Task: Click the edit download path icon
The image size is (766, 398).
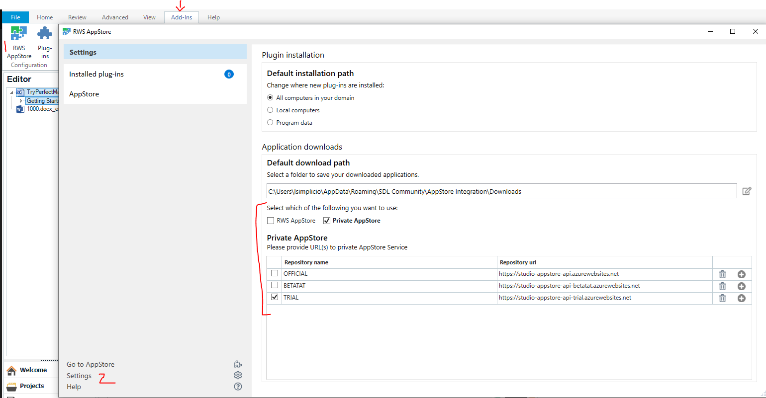Action: coord(747,191)
